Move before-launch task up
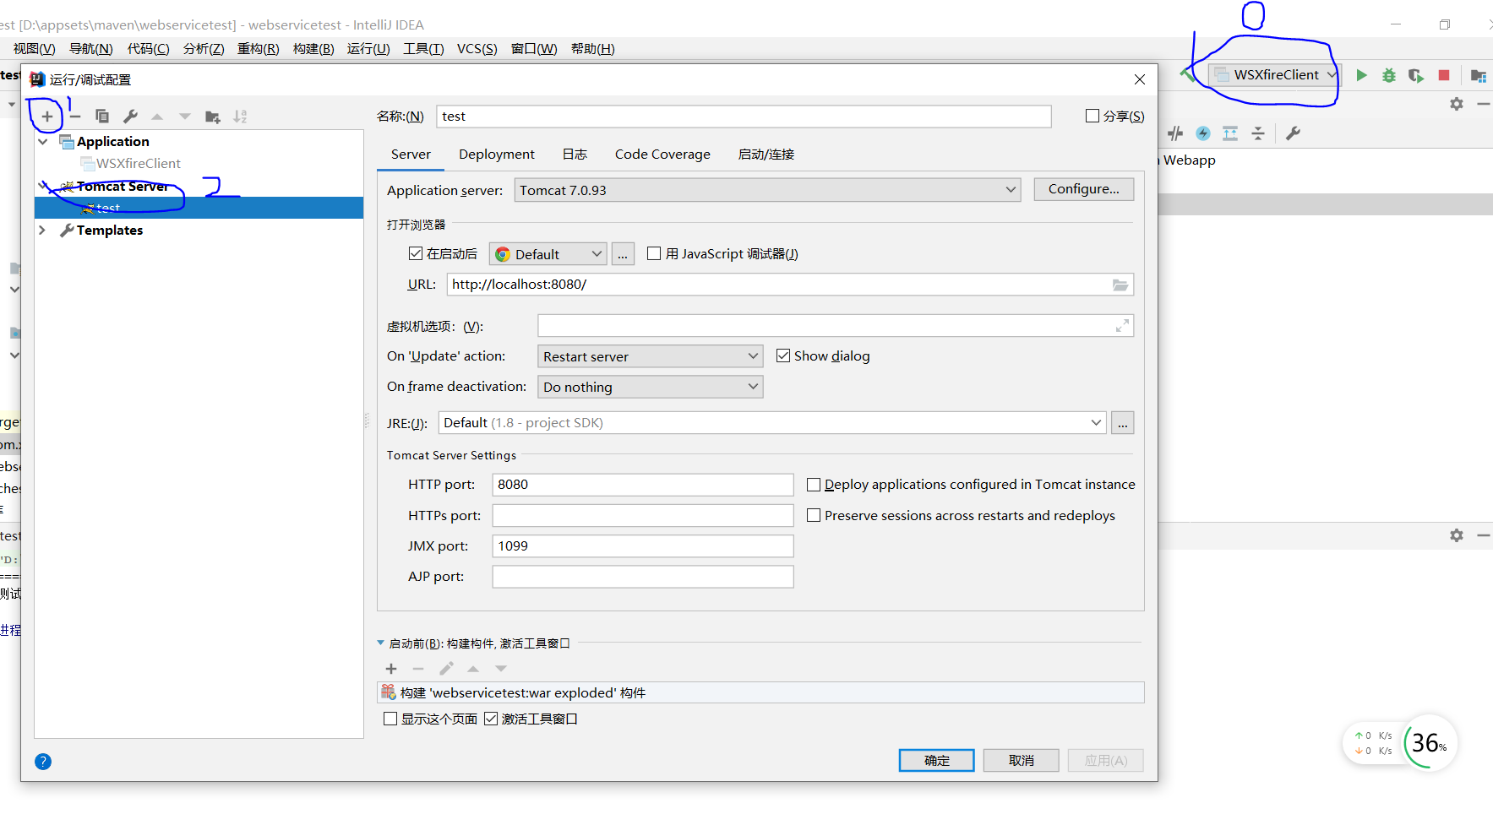This screenshot has height=814, width=1493. click(x=473, y=669)
